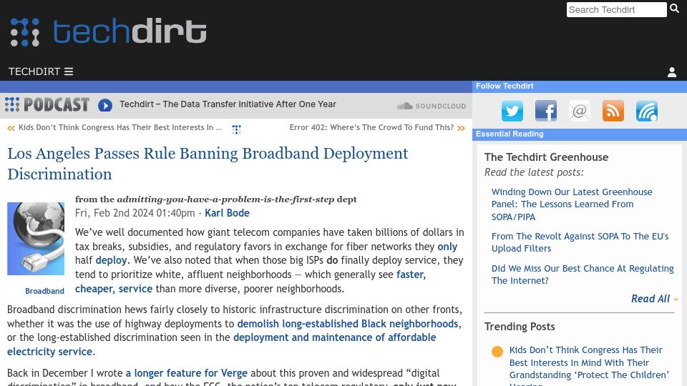Open 'demolish long-established Black neighborhoods' link
This screenshot has height=386, width=687.
pos(348,324)
